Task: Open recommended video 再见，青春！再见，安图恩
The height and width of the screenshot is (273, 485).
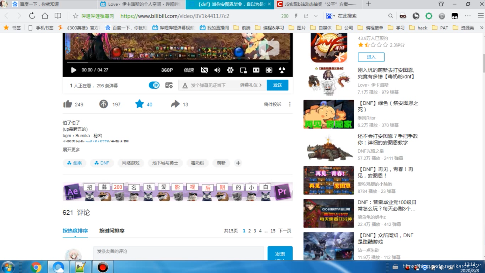Action: point(386,172)
